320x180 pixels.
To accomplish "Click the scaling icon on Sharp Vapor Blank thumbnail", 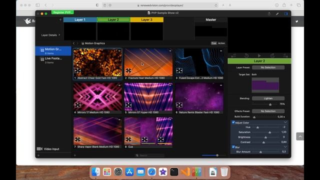I will pos(77,139).
